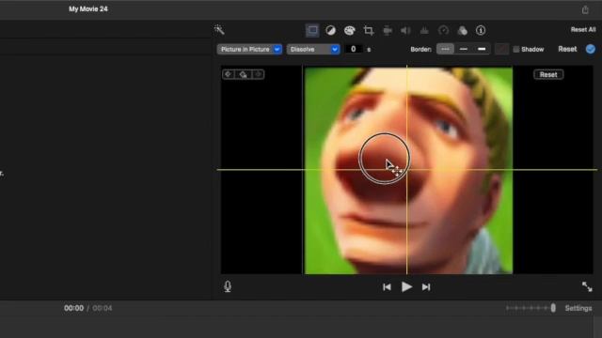This screenshot has height=338, width=602.
Task: Select the cropping tool icon
Action: [368, 30]
